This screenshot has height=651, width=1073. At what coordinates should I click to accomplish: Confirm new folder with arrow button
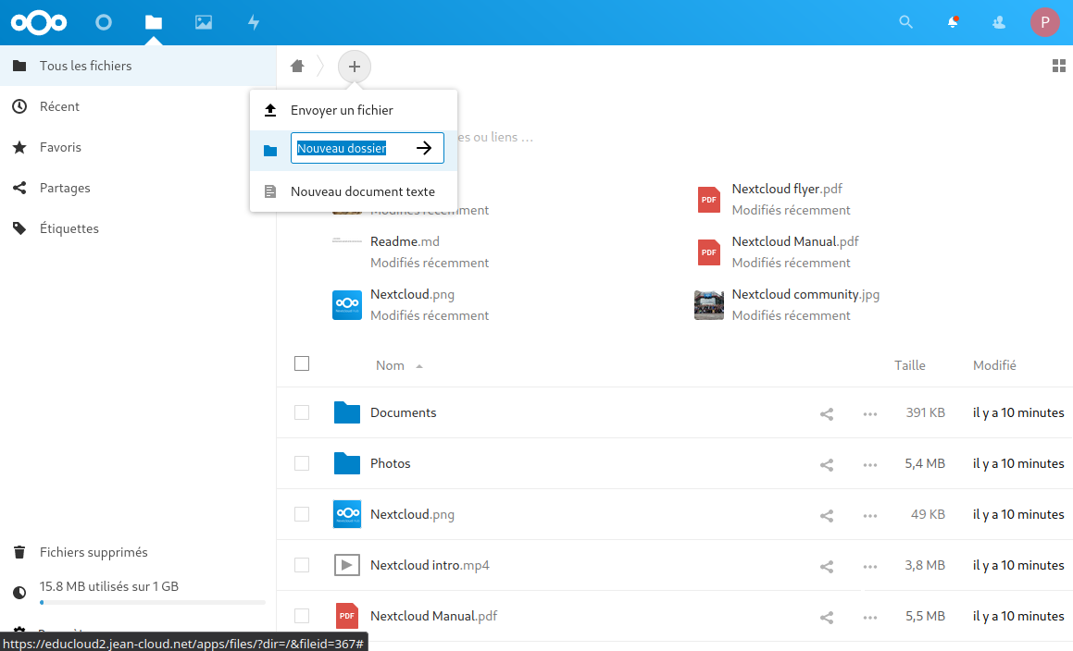[424, 148]
